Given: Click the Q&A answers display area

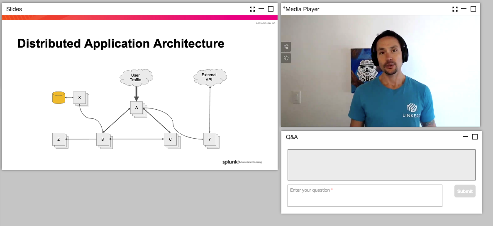Looking at the screenshot, I should point(381,165).
